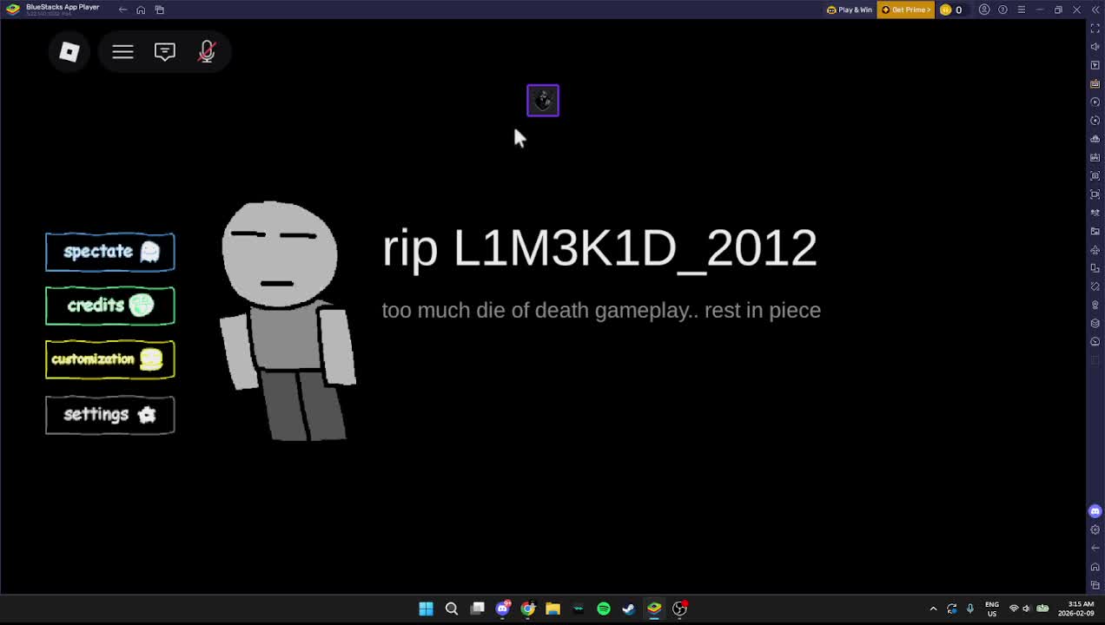Collapse the BlueStacks side toolbar

(1095, 10)
